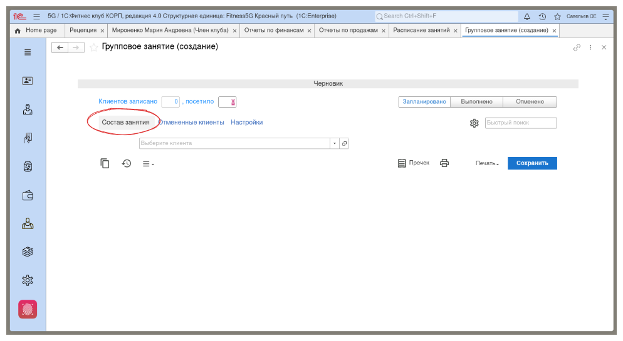Image resolution: width=623 pixels, height=341 pixels.
Task: Expand the client selection dropdown arrow
Action: tap(335, 143)
